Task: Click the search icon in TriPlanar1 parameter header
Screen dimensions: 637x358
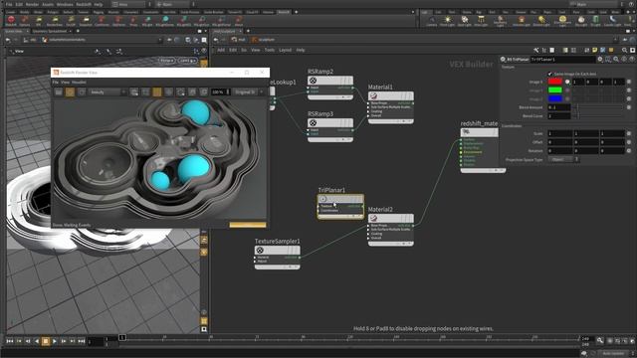Action: pos(616,60)
